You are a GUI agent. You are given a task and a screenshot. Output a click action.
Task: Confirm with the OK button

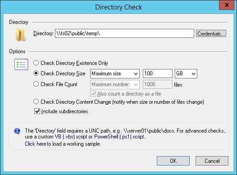tap(173, 161)
